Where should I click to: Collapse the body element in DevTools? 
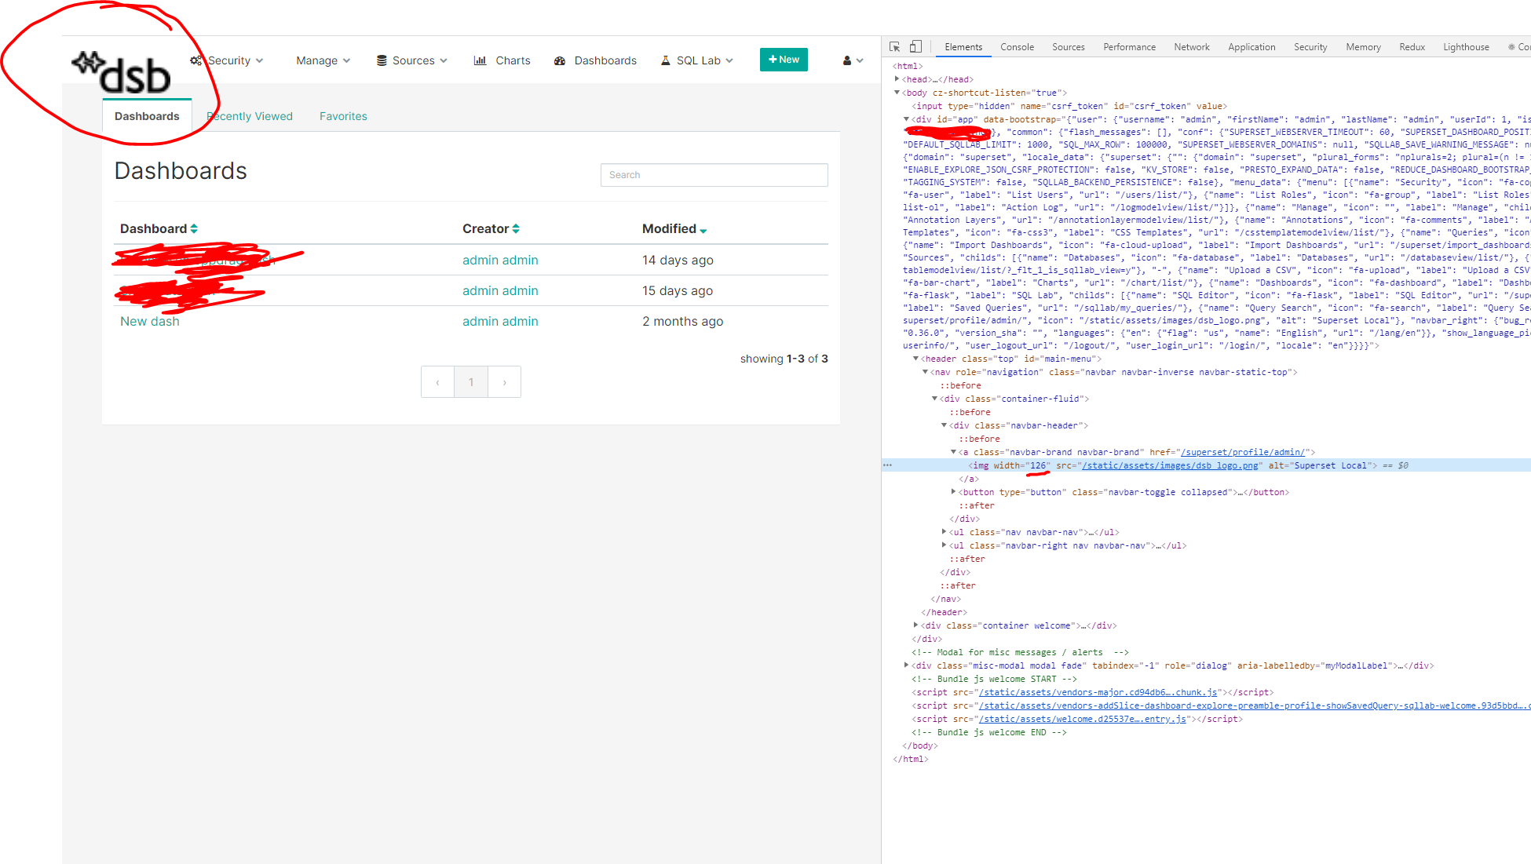(897, 92)
